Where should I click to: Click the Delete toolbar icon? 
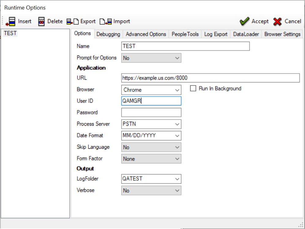point(41,21)
